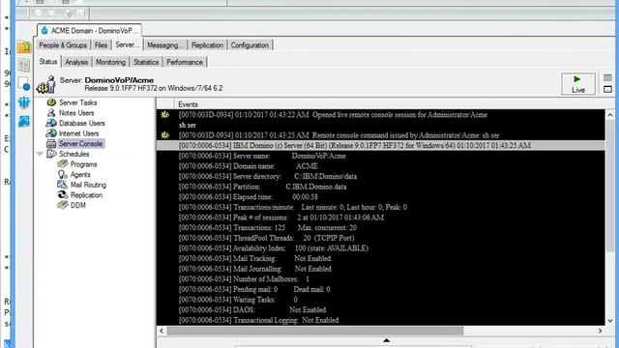Click the Agents icon

pyautogui.click(x=63, y=174)
